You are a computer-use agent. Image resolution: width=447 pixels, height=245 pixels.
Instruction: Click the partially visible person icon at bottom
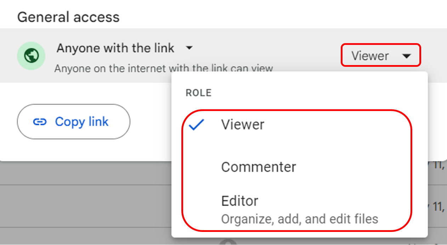[228, 243]
